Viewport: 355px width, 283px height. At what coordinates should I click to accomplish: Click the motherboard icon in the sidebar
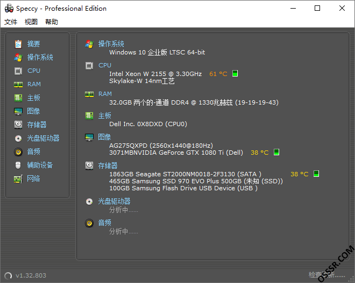coord(18,98)
